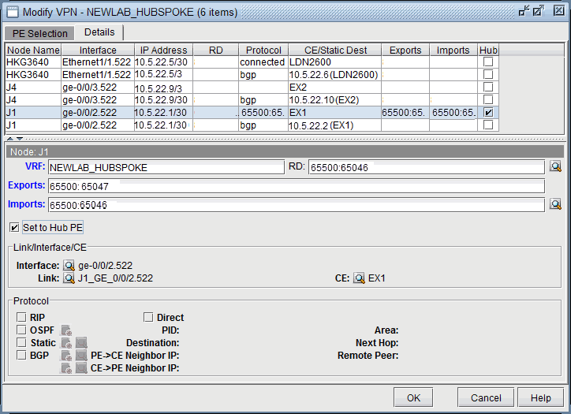Check Hub box for HKG3640 connected row
571x414 pixels.
pos(488,62)
